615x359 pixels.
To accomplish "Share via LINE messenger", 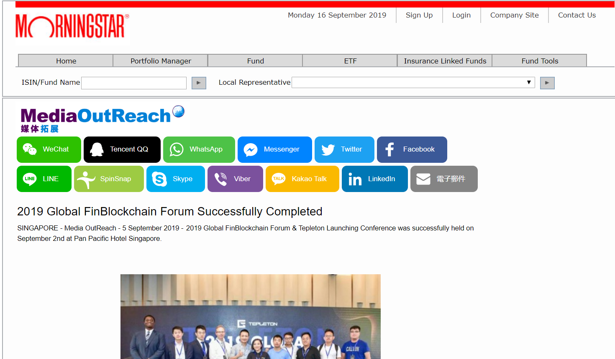I will pyautogui.click(x=44, y=179).
